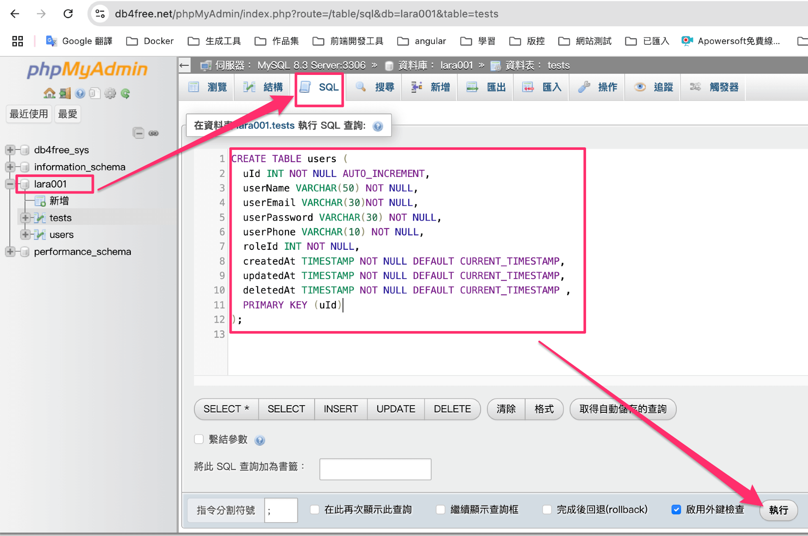Collapse the lara001 database tree
Image resolution: width=808 pixels, height=536 pixels.
(x=10, y=184)
